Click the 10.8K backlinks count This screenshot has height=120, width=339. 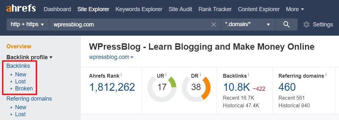coord(236,87)
